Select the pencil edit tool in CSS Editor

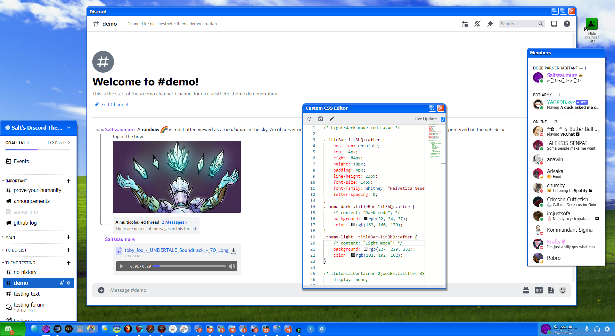[332, 119]
